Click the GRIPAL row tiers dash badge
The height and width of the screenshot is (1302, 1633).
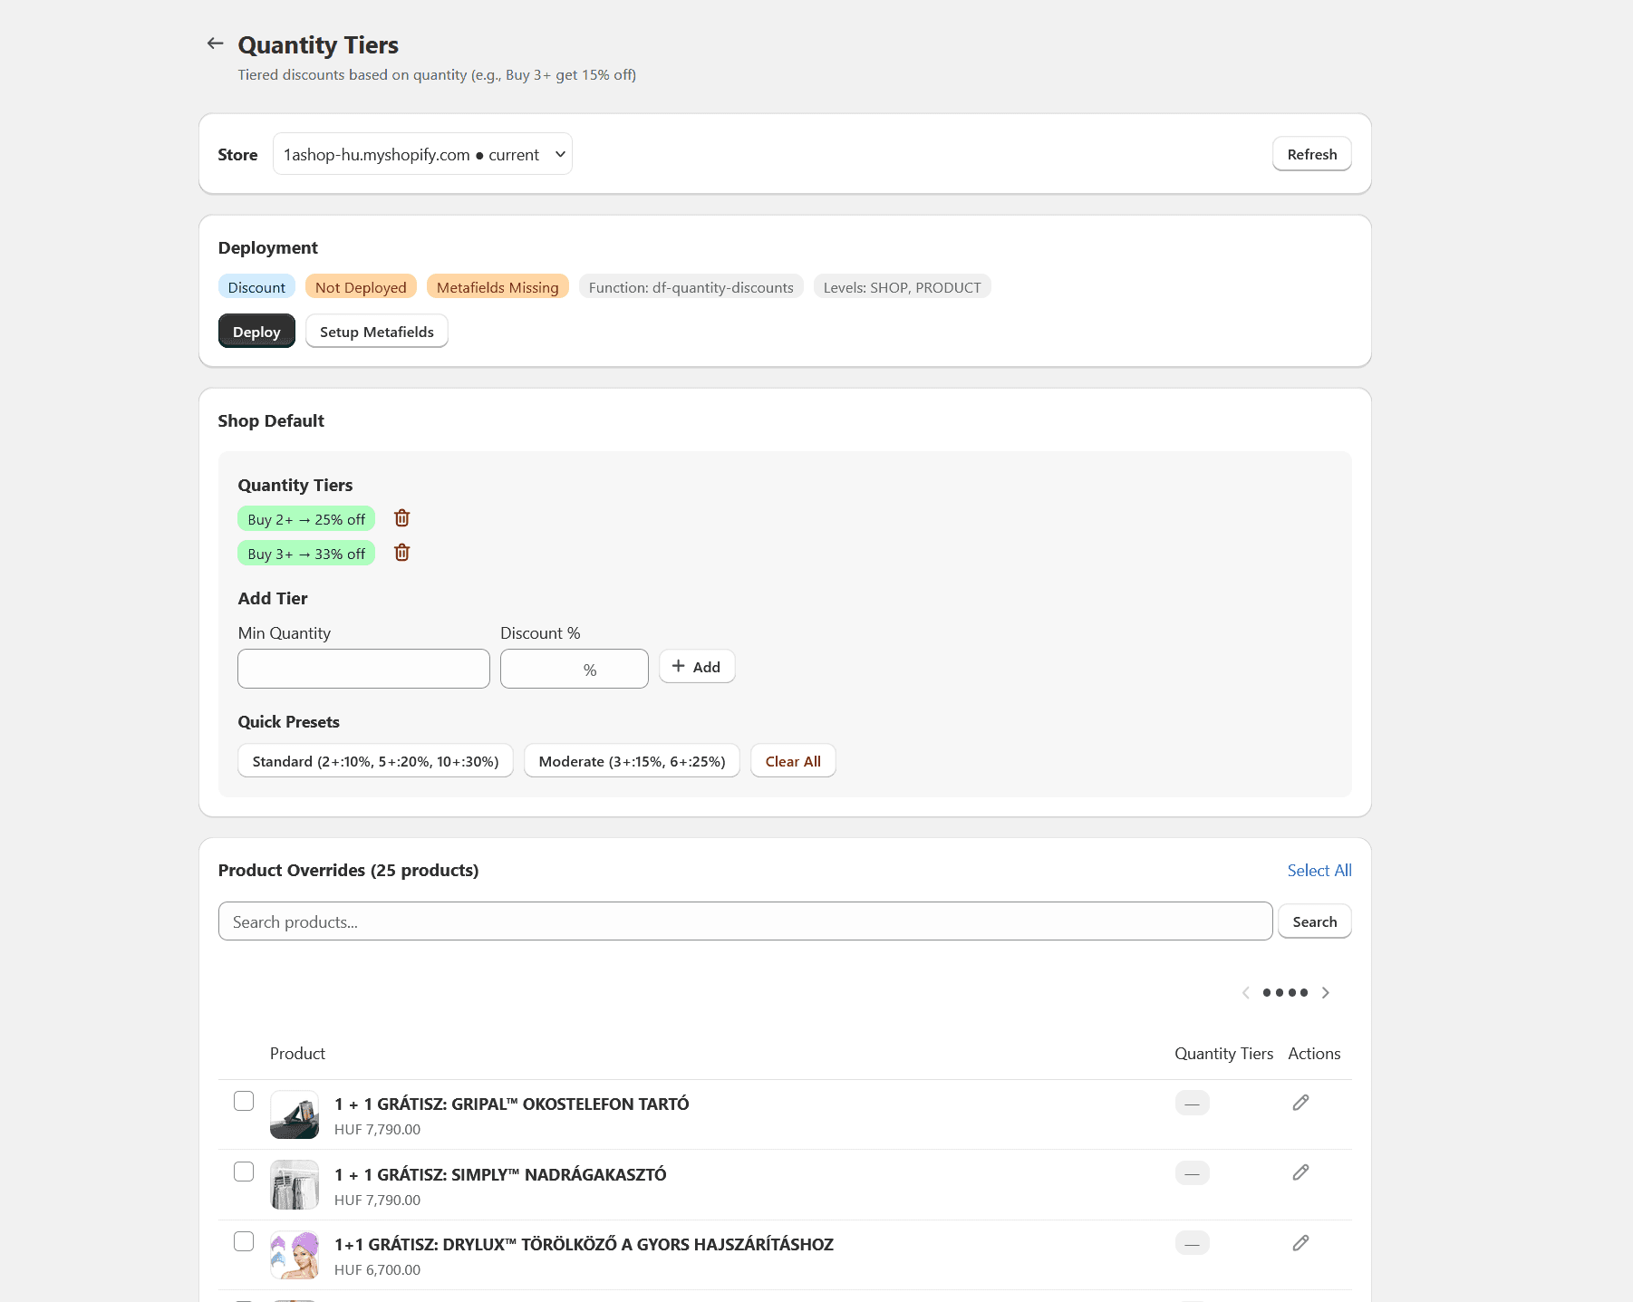(1192, 1104)
